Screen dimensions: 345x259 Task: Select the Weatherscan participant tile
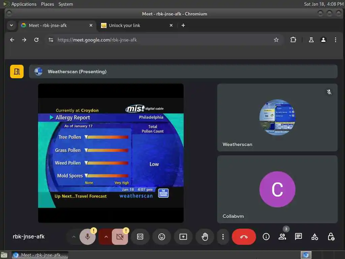pyautogui.click(x=277, y=117)
